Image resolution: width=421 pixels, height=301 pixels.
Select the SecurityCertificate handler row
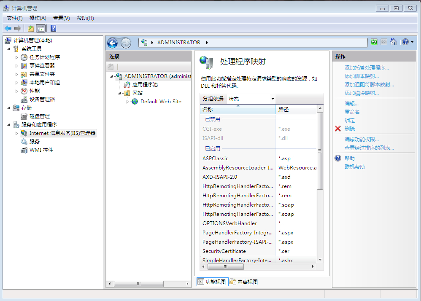(x=258, y=251)
